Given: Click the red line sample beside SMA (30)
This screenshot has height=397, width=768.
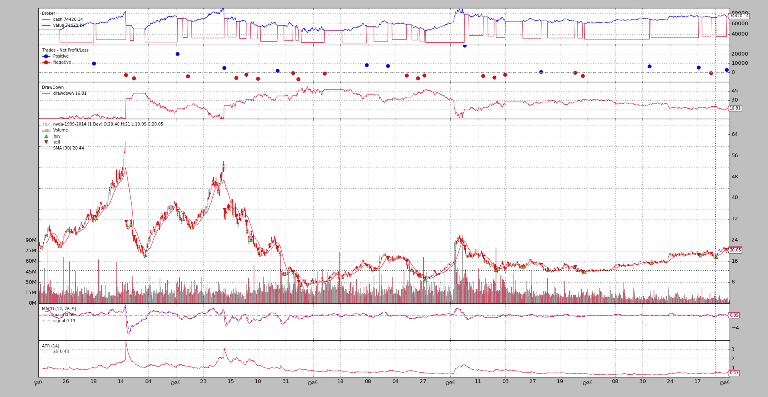Looking at the screenshot, I should [x=46, y=148].
